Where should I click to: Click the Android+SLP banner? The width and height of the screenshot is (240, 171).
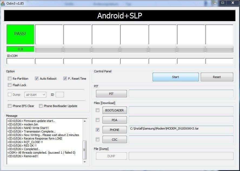point(120,16)
